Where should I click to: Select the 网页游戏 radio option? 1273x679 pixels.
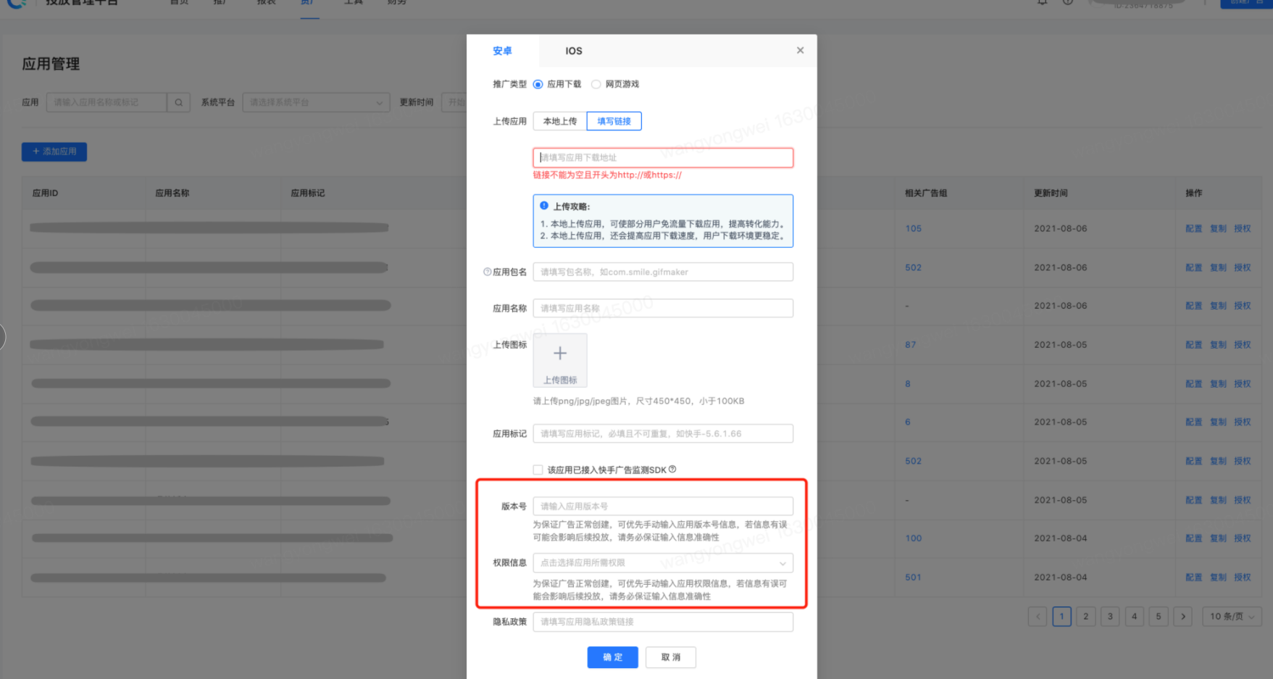click(596, 85)
